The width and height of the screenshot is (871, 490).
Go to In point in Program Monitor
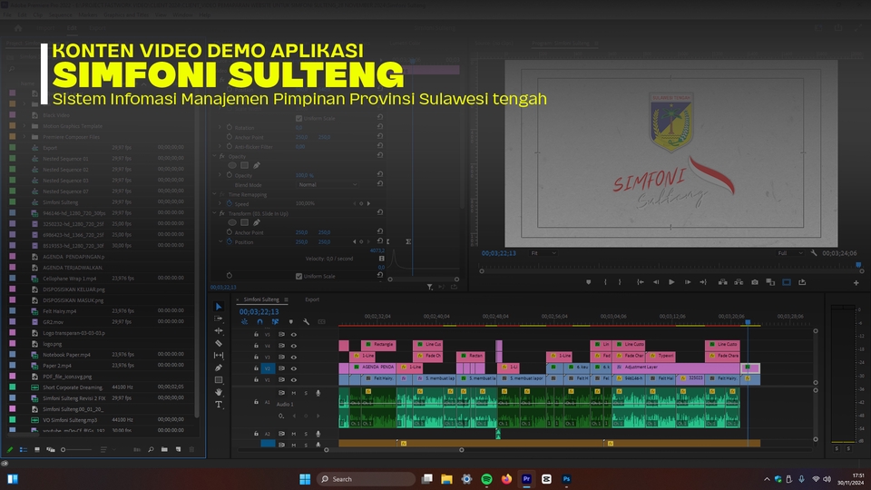coord(640,282)
